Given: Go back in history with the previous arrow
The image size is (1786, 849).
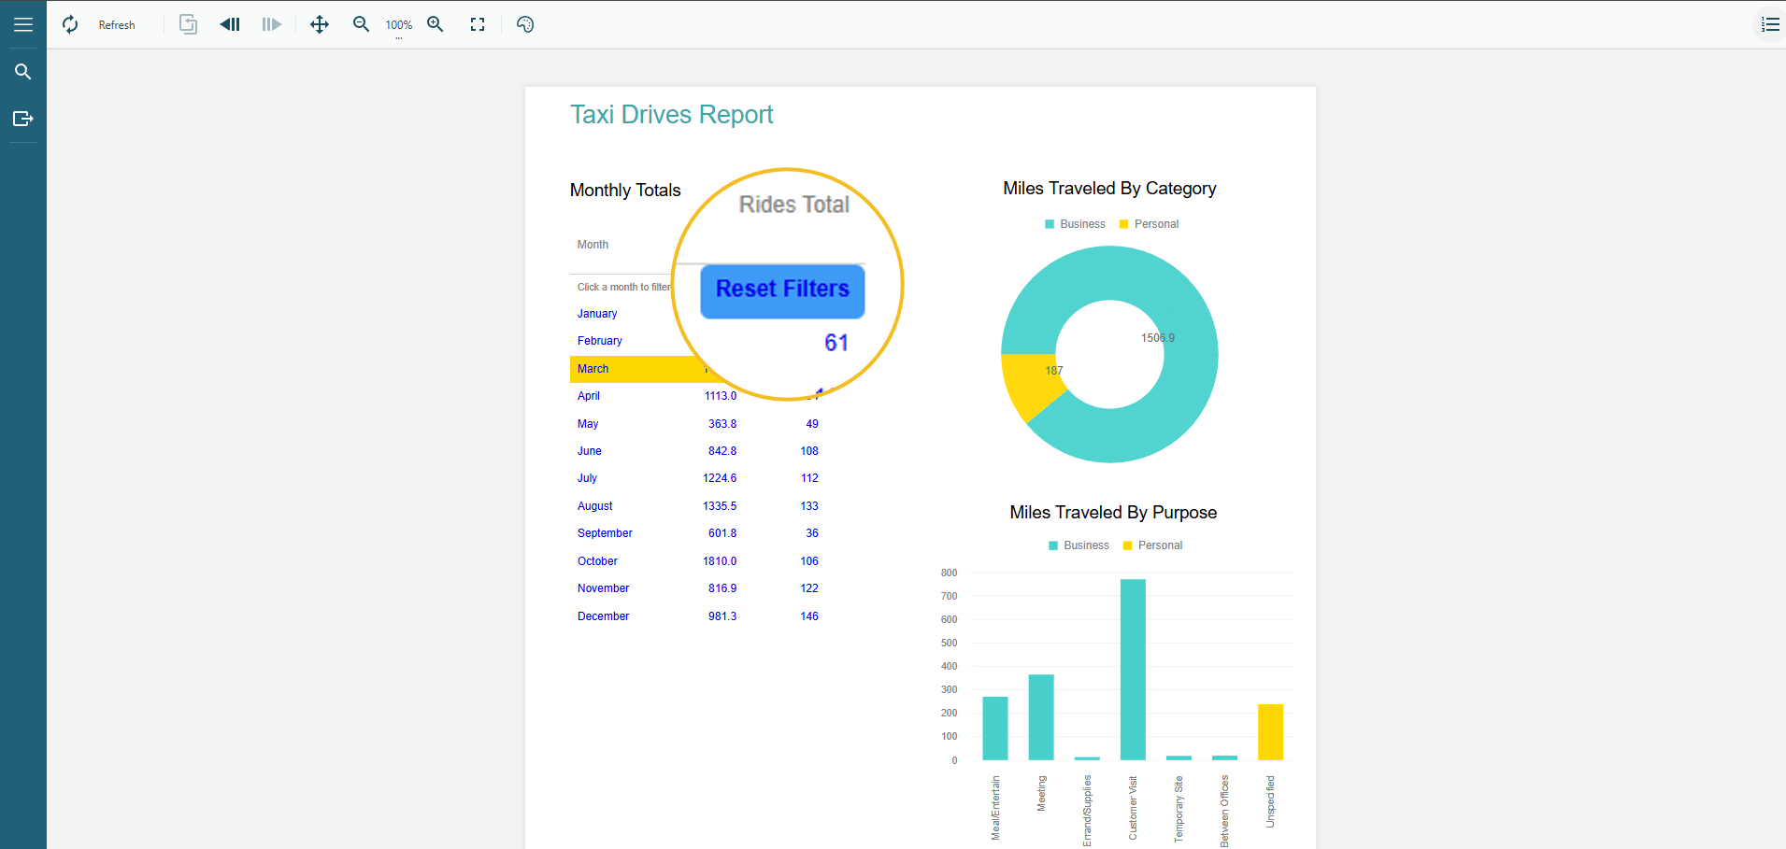Looking at the screenshot, I should 230,25.
